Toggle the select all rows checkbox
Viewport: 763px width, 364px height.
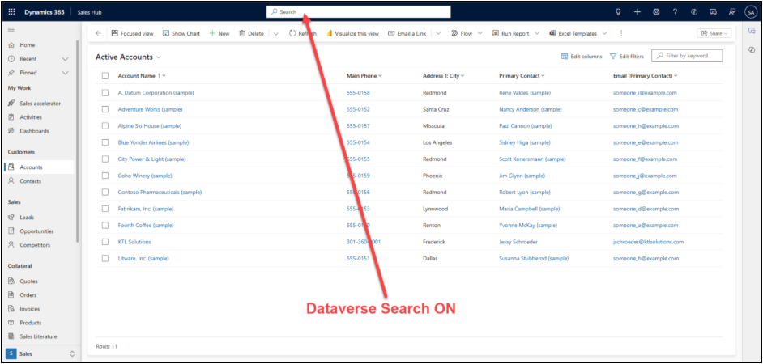point(105,75)
